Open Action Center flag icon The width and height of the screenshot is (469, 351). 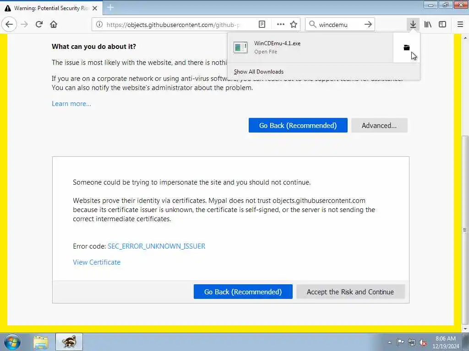pos(400,342)
